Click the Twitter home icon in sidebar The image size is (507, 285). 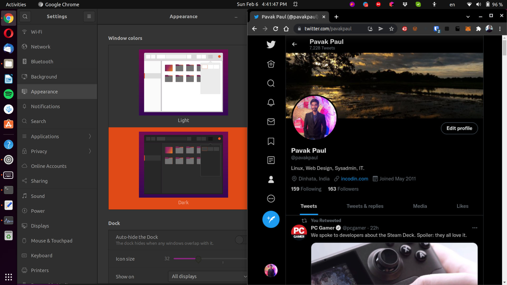click(x=271, y=64)
